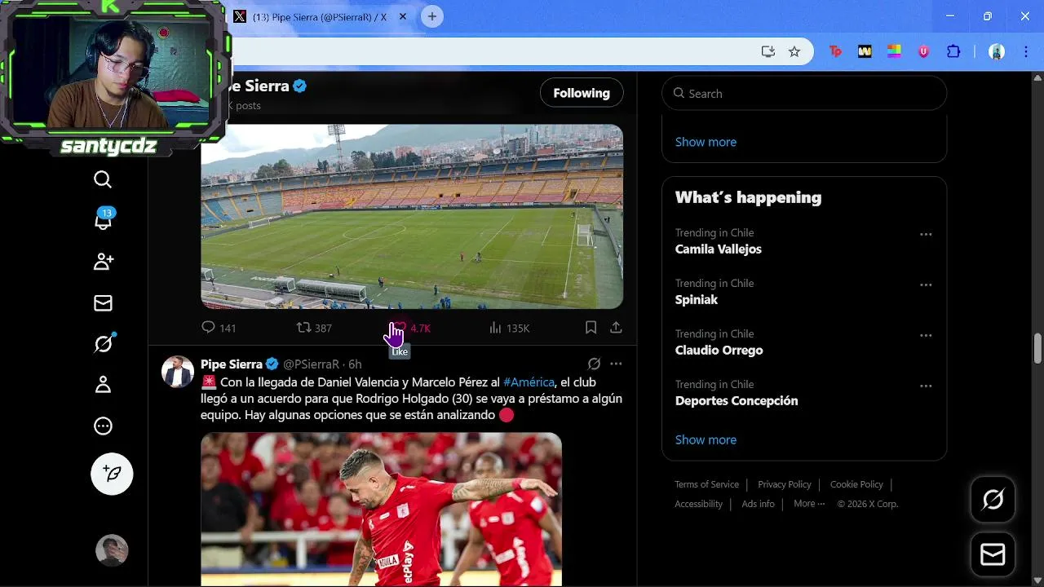
Task: Click the 6h timestamp on Holgado post
Action: click(x=355, y=364)
